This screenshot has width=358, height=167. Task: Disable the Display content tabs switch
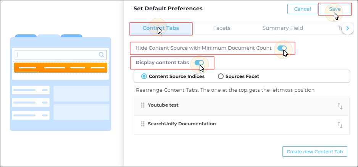199,63
